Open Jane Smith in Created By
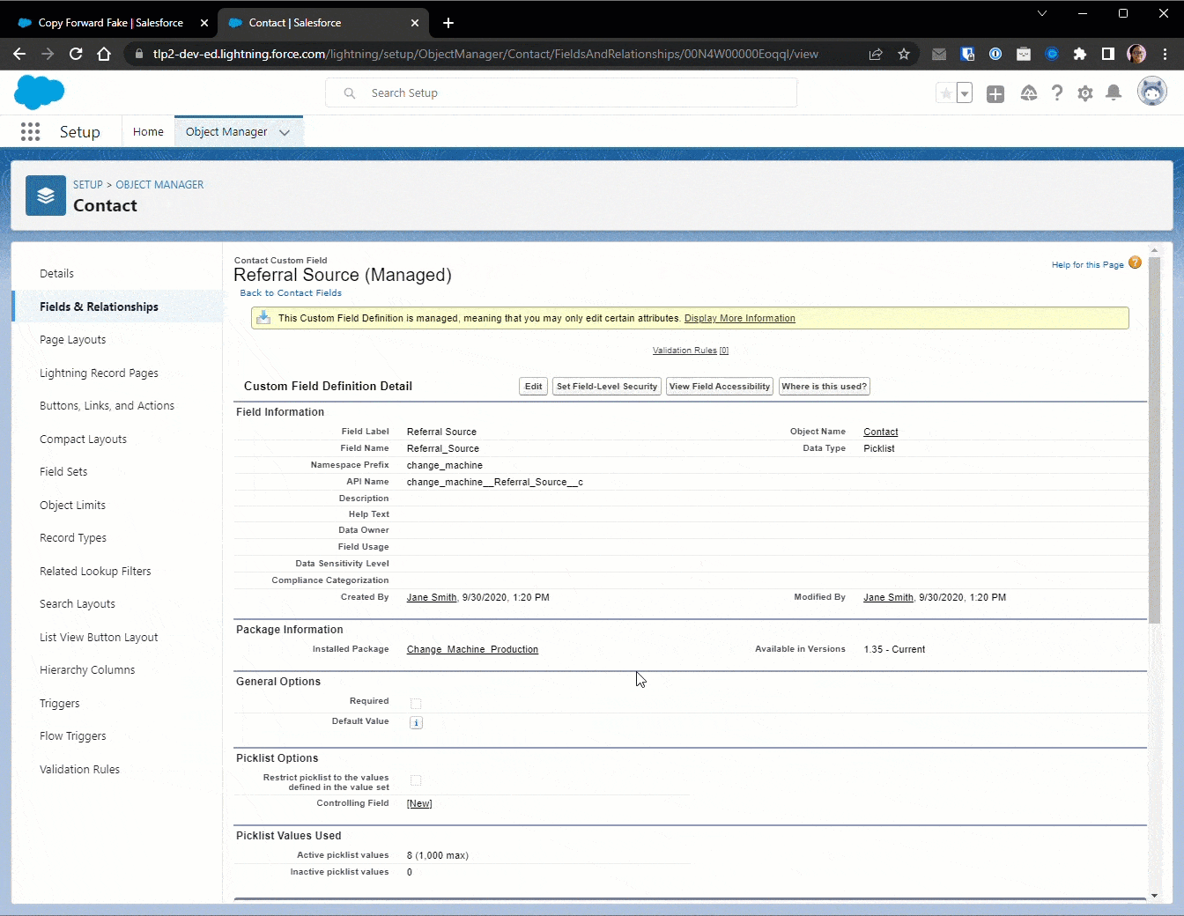1184x916 pixels. click(x=432, y=597)
